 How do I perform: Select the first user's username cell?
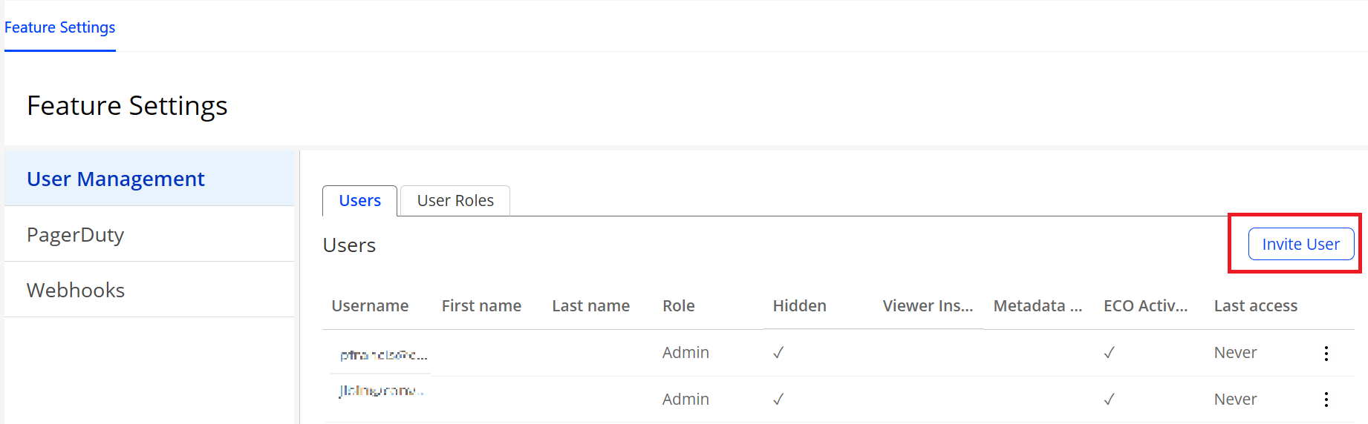383,355
